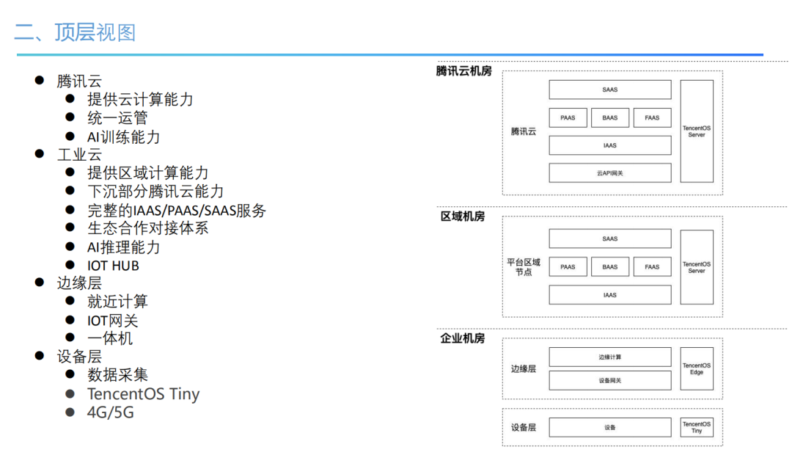Select the TencentOS Server box in 腾讯云机房

tap(697, 131)
